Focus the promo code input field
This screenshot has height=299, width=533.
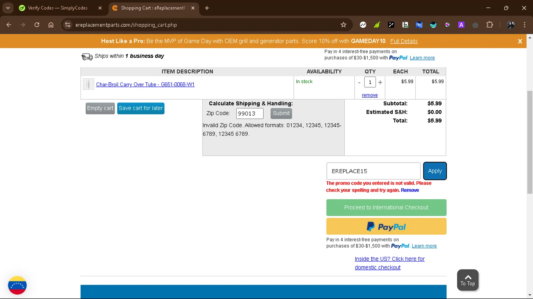(x=373, y=171)
